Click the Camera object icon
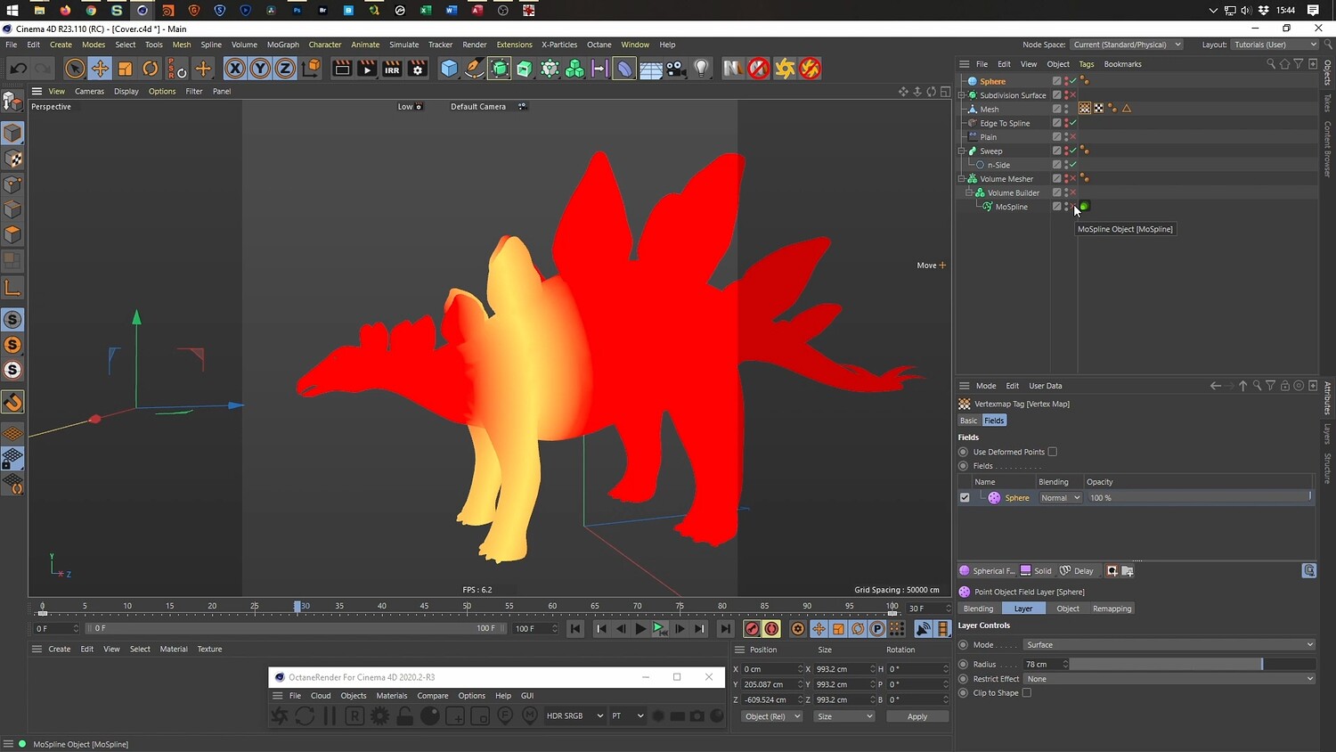 click(676, 69)
